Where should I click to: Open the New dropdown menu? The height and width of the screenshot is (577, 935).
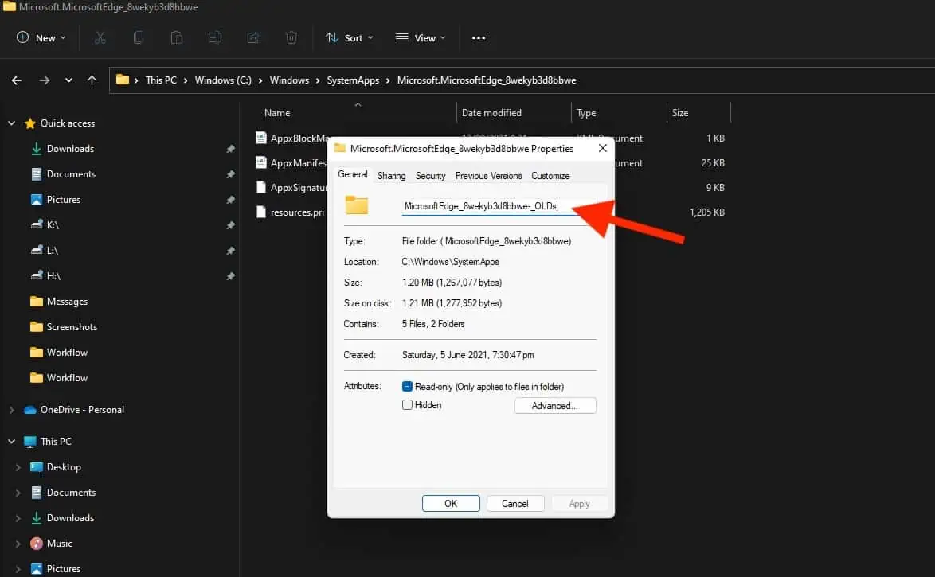(41, 37)
